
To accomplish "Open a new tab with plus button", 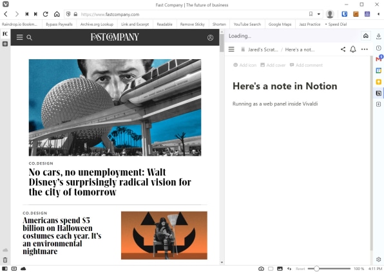I will 5,44.
